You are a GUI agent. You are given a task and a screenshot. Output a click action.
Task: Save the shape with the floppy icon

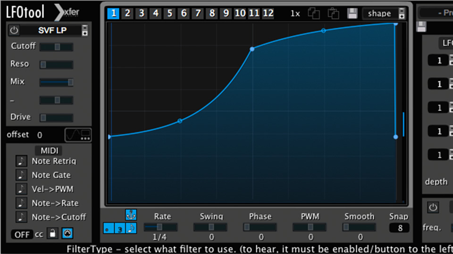pyautogui.click(x=352, y=13)
